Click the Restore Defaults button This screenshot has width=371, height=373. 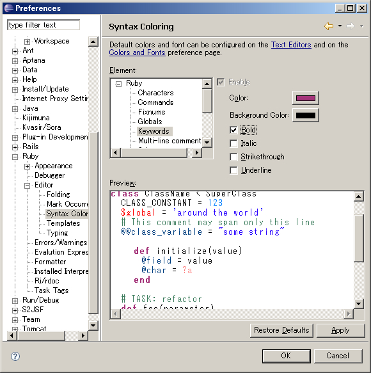tap(281, 330)
